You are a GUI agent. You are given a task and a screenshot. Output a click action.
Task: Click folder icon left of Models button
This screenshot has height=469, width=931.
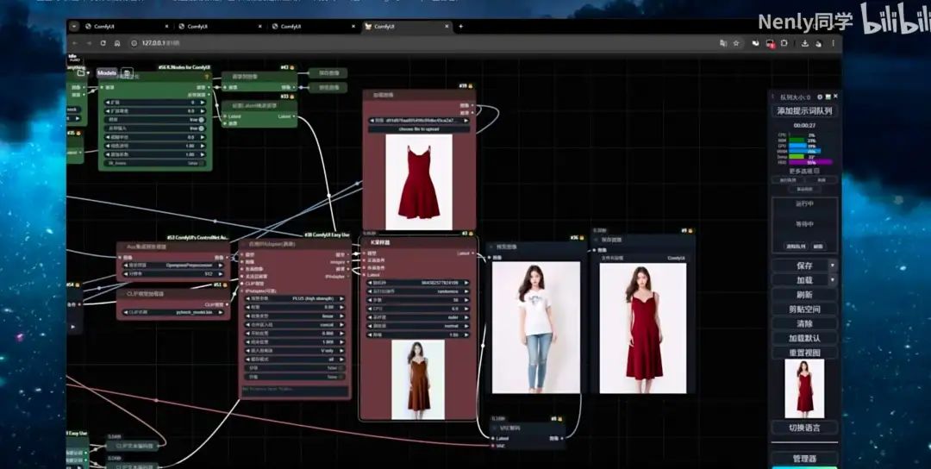point(81,72)
